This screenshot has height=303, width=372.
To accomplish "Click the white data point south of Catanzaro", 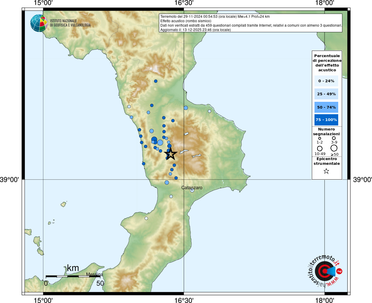I will [146, 218].
